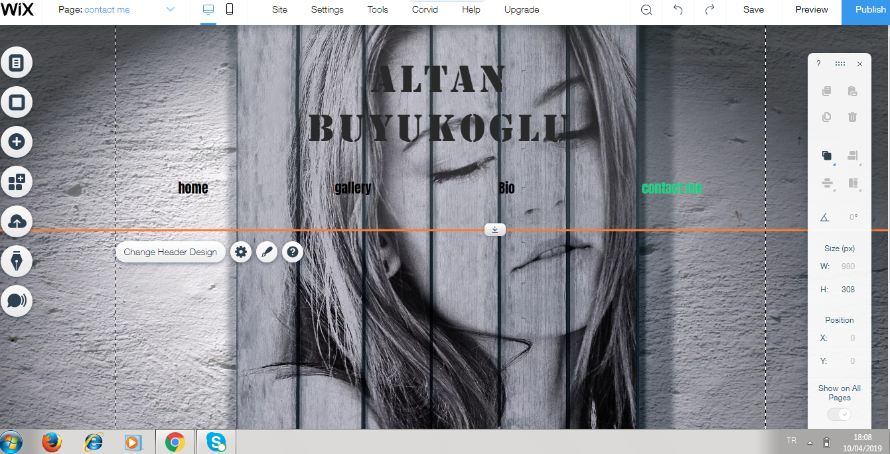Select the ALTAN BUYUKOGLU title text
The height and width of the screenshot is (454, 890).
click(439, 103)
